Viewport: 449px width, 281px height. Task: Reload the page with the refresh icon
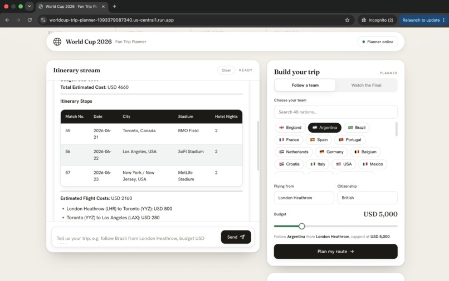[30, 20]
